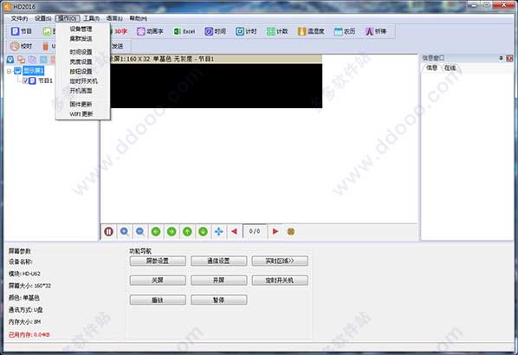This screenshot has width=518, height=355.
Task: Collapse the 显示屏1 tree node
Action: coord(10,71)
